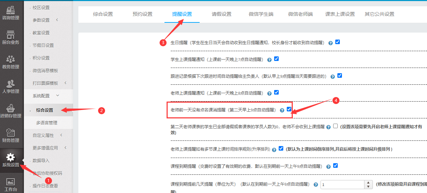Click help icon beside 课程到期提前几天提醒
Image resolution: width=427 pixels, height=193 pixels.
point(316,185)
